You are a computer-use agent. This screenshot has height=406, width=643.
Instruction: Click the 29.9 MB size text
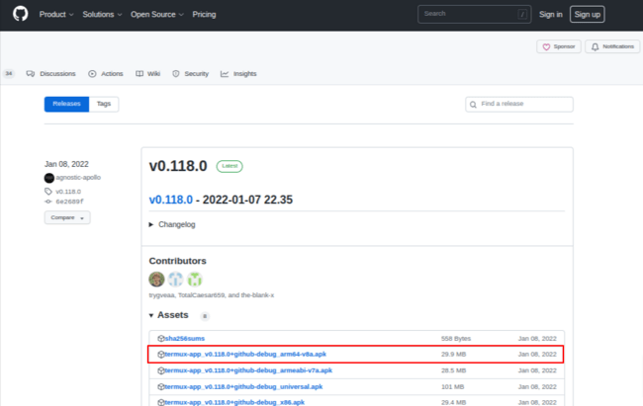[x=453, y=354]
